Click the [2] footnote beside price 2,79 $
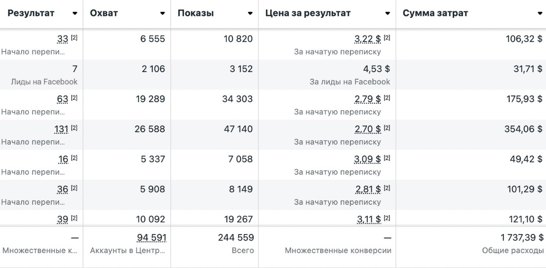This screenshot has width=546, height=268. tap(387, 98)
